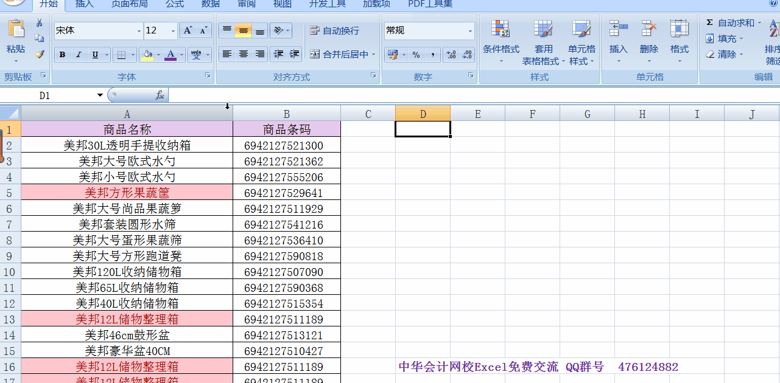Click the 填充 fill button

point(725,38)
